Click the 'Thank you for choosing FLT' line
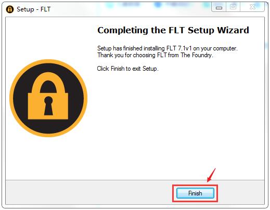 [x=155, y=55]
